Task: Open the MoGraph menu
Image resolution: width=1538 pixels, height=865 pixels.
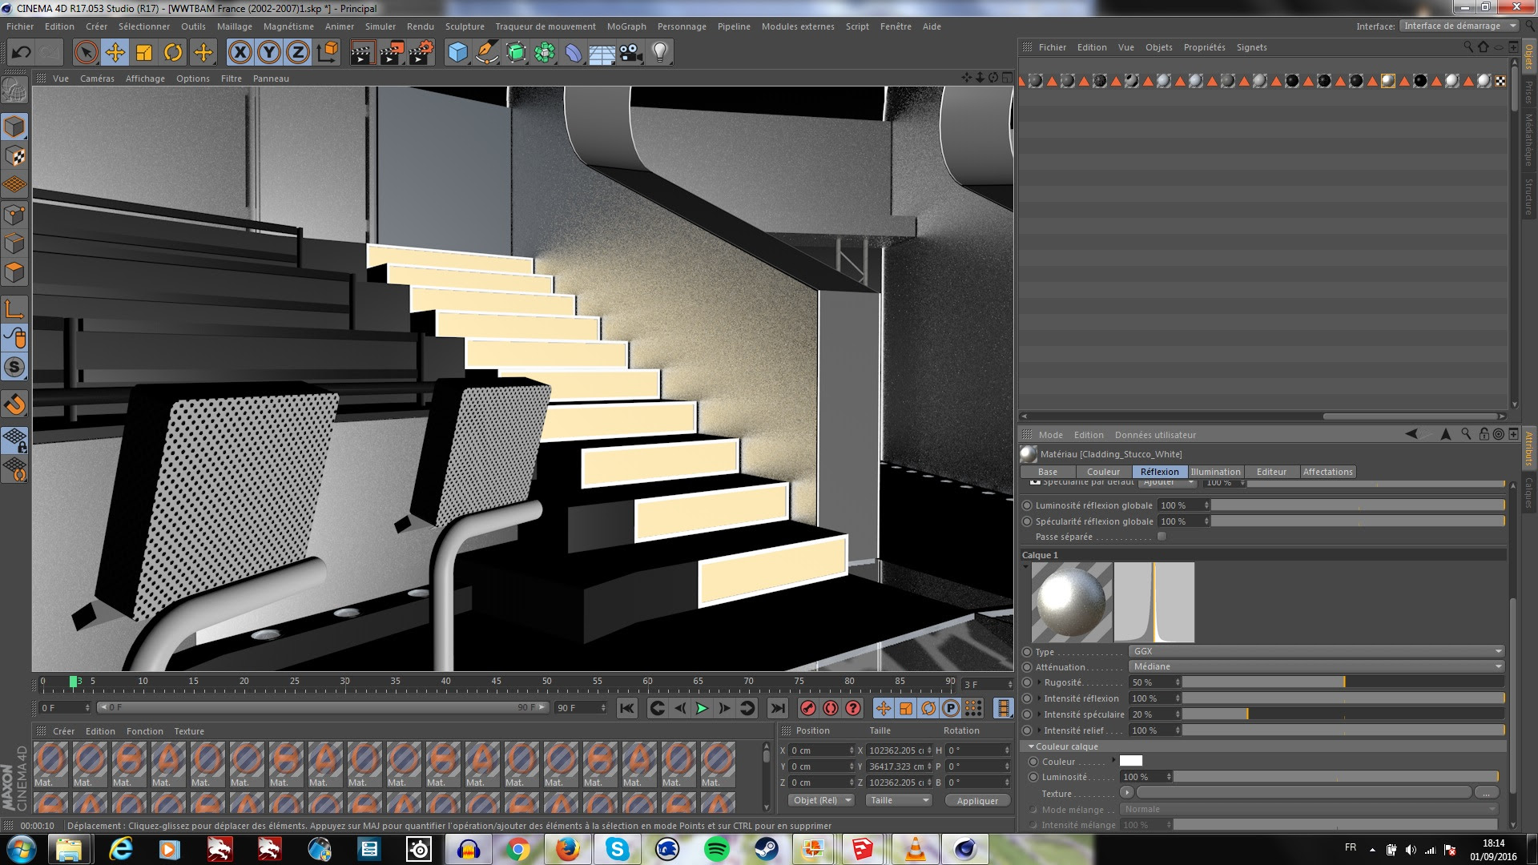Action: click(x=626, y=26)
